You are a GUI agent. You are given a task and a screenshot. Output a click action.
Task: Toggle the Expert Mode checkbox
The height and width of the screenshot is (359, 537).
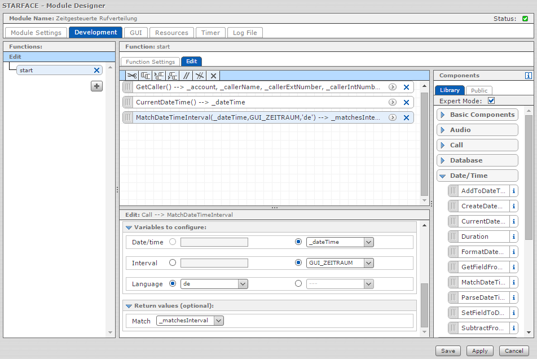pos(491,101)
